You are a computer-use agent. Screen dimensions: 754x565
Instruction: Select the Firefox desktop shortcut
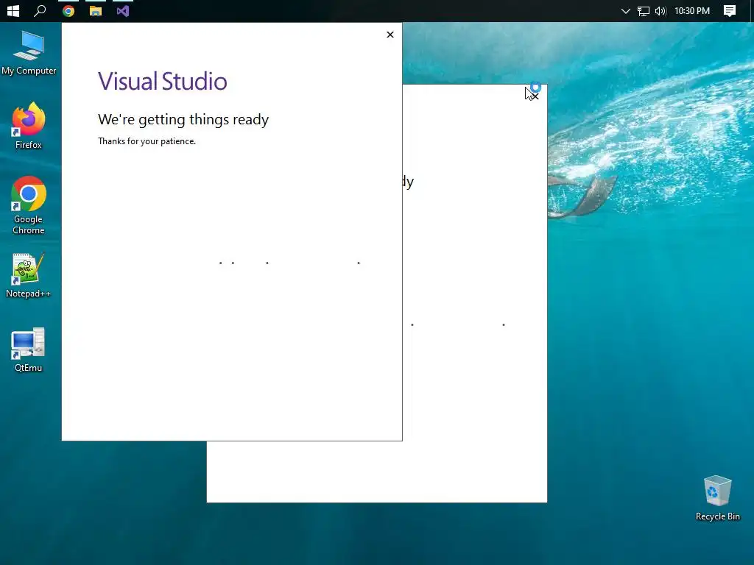click(x=29, y=126)
